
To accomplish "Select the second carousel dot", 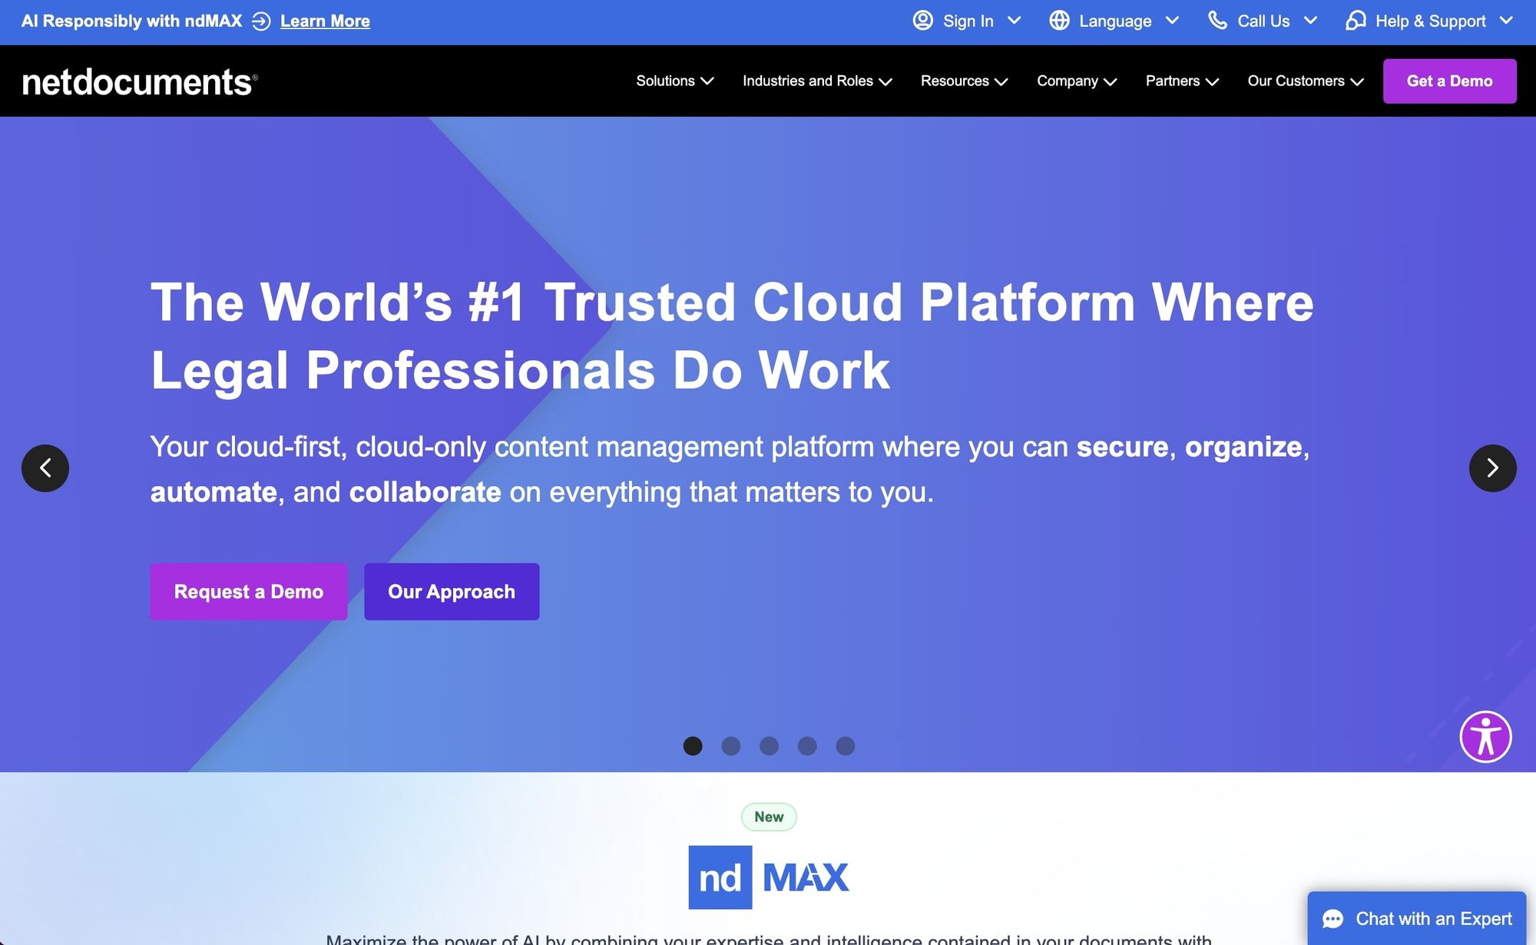I will (730, 745).
